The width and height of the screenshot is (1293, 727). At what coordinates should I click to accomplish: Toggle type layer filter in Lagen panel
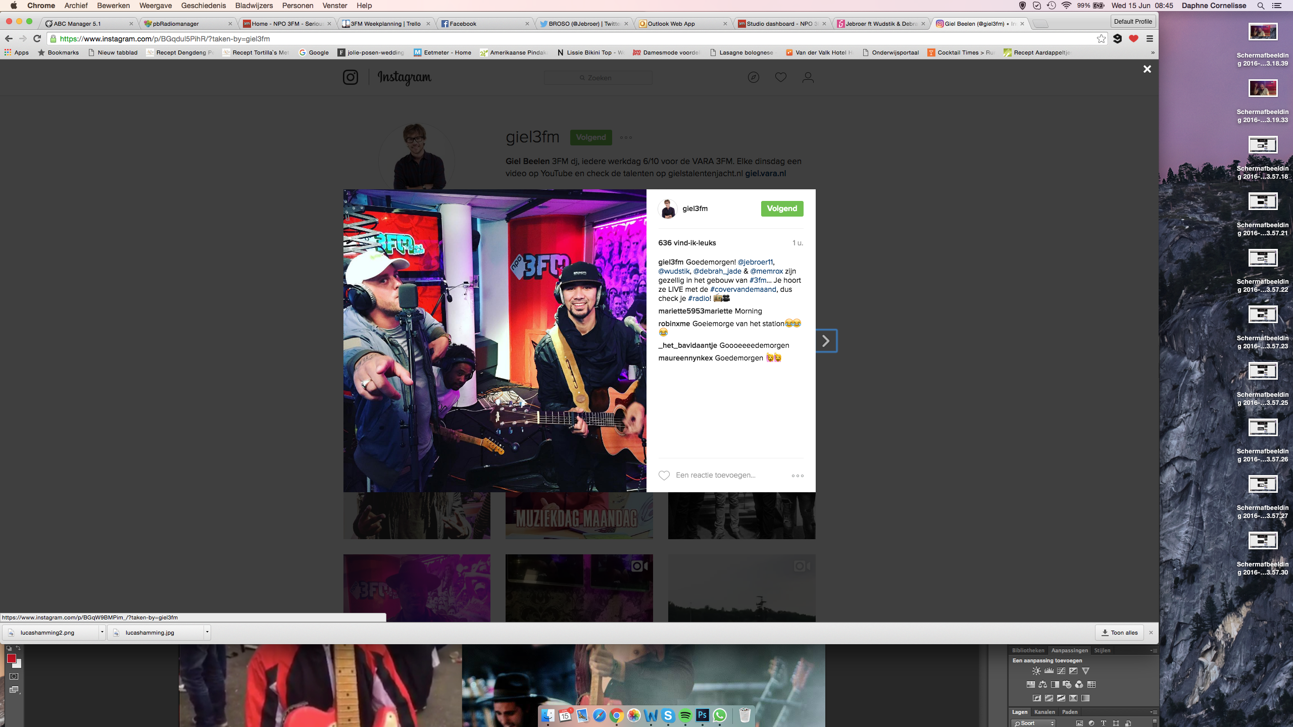pos(1104,723)
